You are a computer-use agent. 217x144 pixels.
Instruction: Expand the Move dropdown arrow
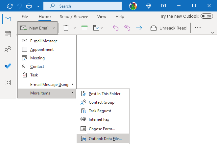point(102,28)
